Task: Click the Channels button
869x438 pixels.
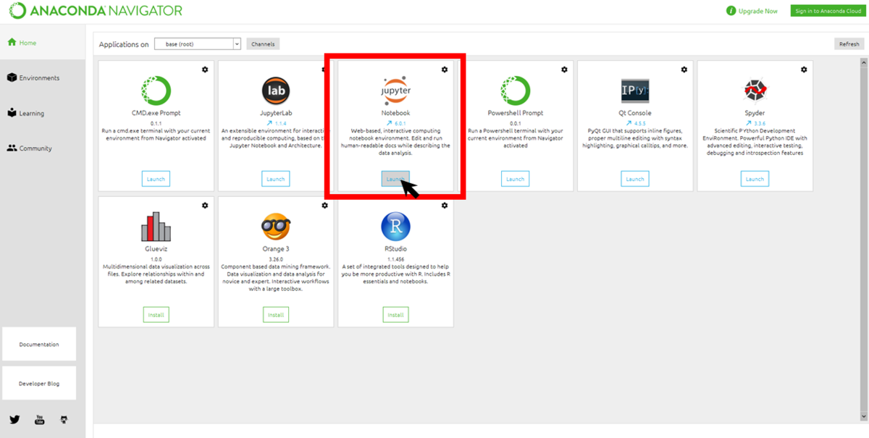Action: click(263, 44)
